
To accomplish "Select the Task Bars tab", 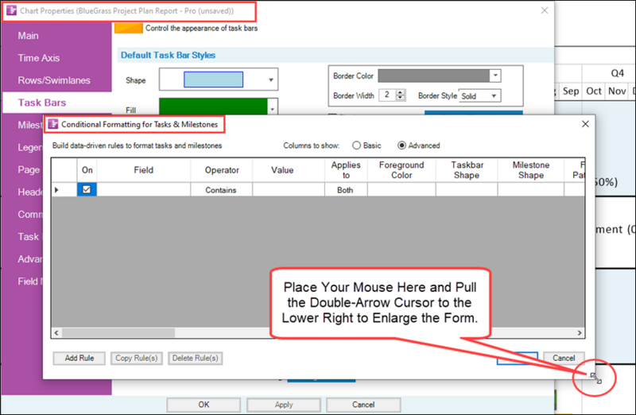I will pyautogui.click(x=42, y=103).
